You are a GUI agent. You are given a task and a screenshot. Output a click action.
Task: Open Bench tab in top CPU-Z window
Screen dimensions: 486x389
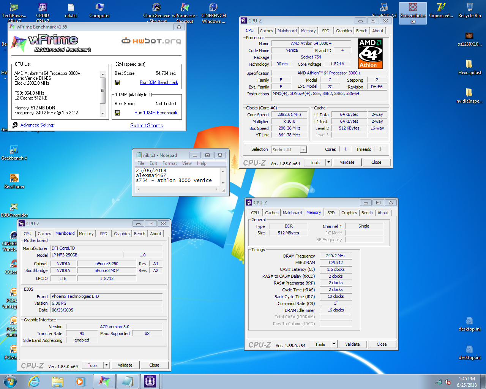tap(362, 31)
